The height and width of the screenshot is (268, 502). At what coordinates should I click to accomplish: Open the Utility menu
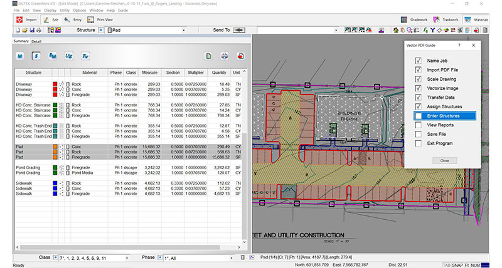pos(65,11)
